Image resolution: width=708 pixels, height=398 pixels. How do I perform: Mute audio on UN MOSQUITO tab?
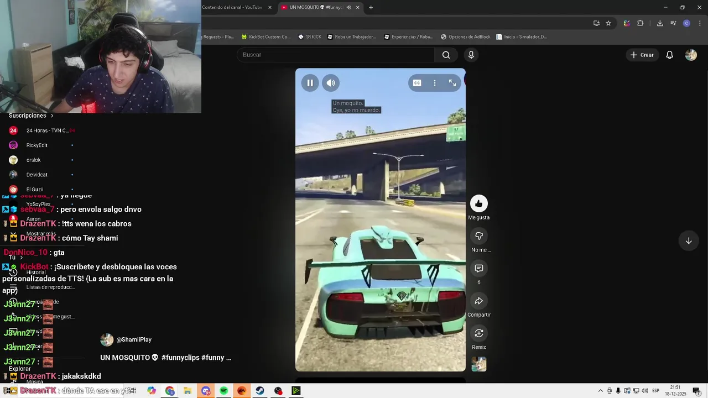(348, 7)
